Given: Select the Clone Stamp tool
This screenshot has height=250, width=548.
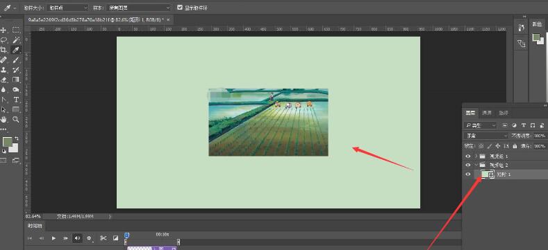Looking at the screenshot, I should click(x=3, y=70).
